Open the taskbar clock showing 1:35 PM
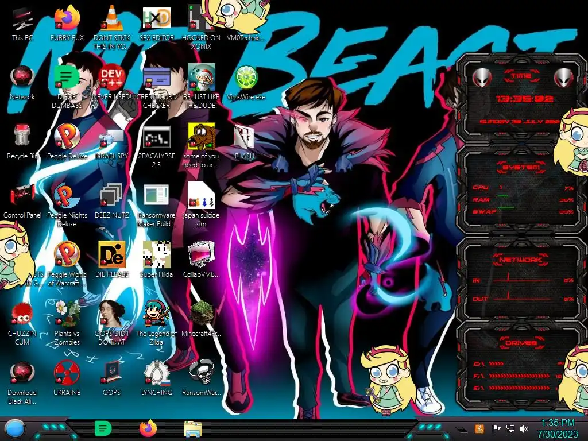 coord(558,428)
